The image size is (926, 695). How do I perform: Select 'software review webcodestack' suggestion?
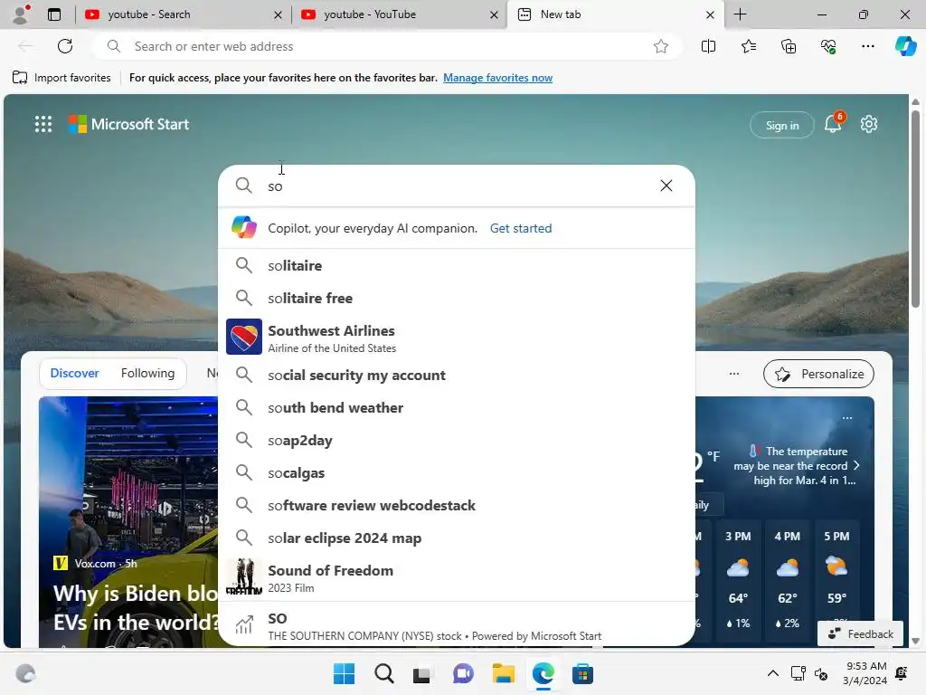456,505
